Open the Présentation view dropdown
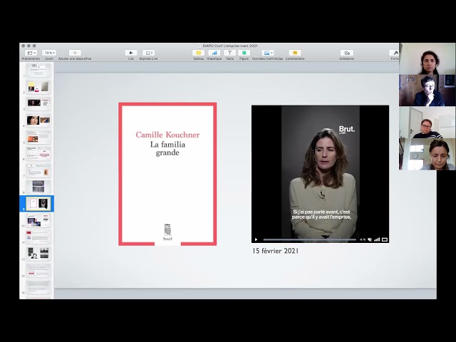456x342 pixels. [x=31, y=53]
